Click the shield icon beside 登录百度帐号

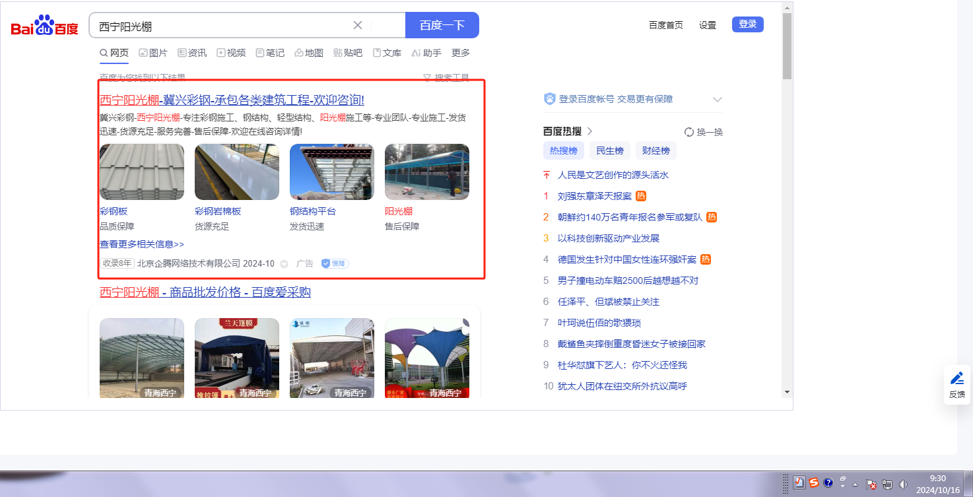tap(549, 99)
